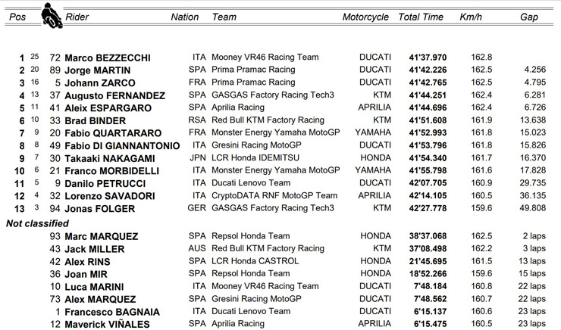
Task: Click the Km/h column header
Action: (x=470, y=17)
